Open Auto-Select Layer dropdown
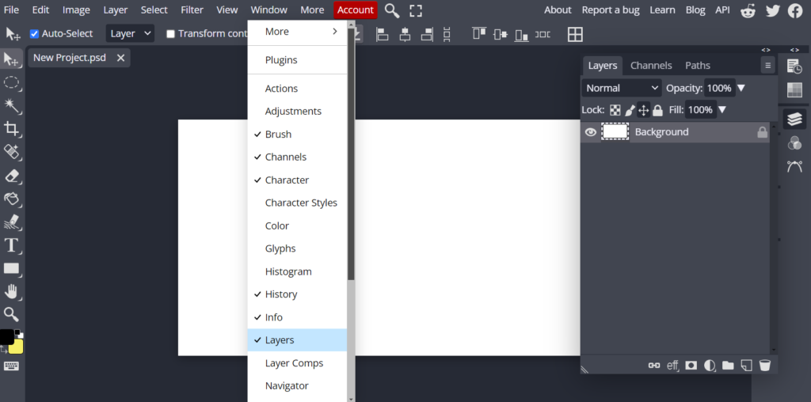Screen dimensions: 811x402 (131, 33)
